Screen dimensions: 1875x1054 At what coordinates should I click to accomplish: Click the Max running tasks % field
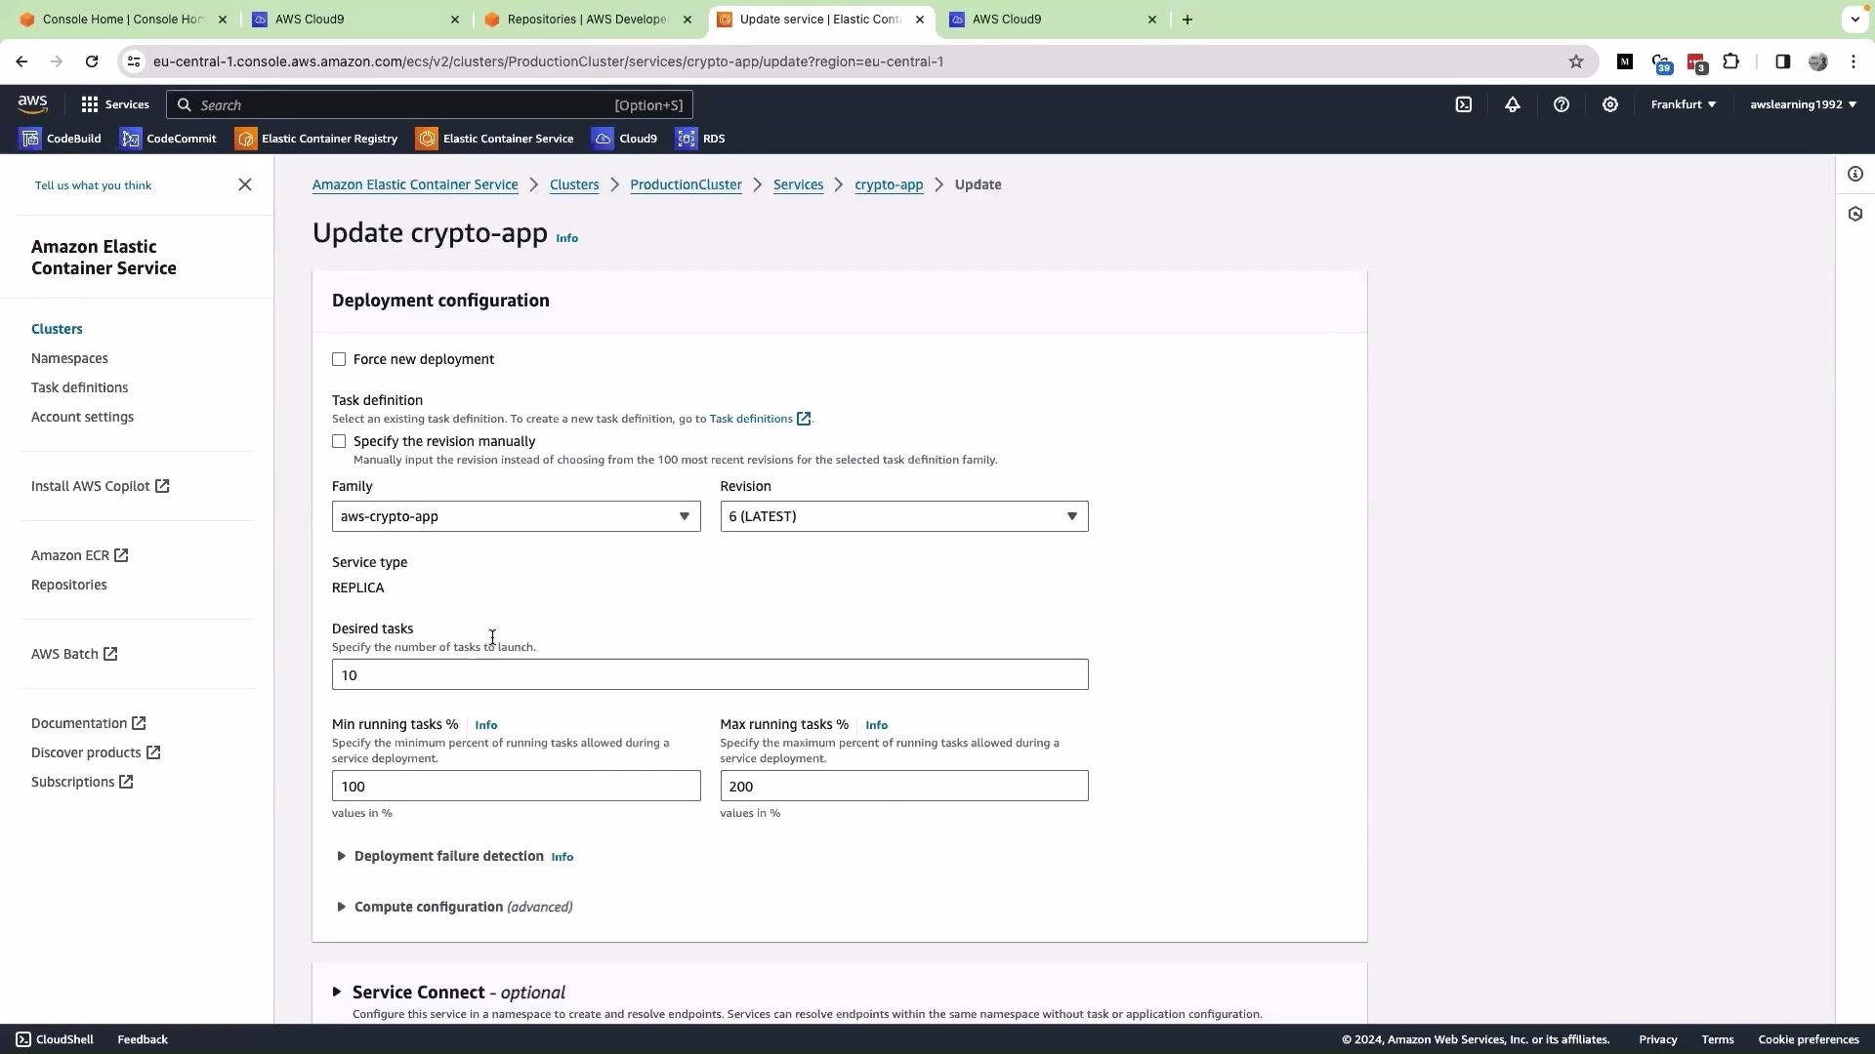click(904, 786)
